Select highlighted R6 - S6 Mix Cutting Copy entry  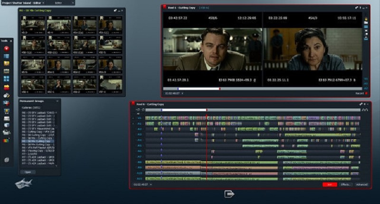[38, 141]
